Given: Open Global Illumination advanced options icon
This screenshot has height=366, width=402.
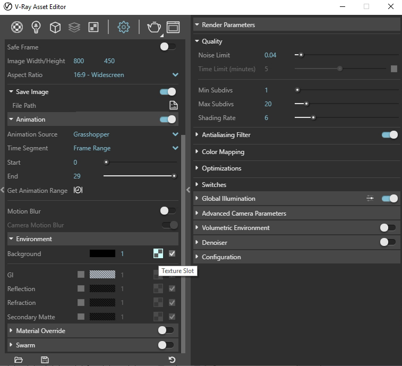Looking at the screenshot, I should (370, 198).
